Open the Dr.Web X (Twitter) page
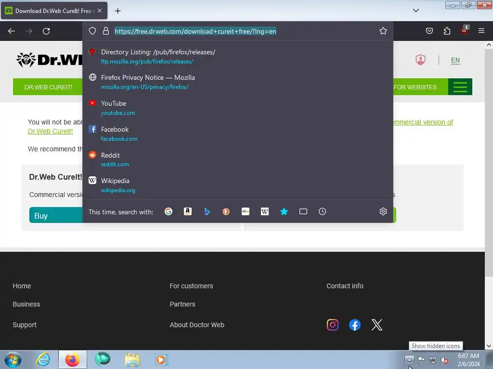 pyautogui.click(x=377, y=325)
